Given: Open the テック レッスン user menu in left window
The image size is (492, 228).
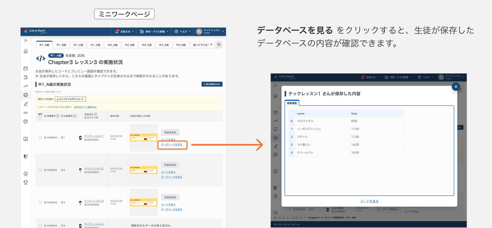Looking at the screenshot, I should pyautogui.click(x=210, y=32).
